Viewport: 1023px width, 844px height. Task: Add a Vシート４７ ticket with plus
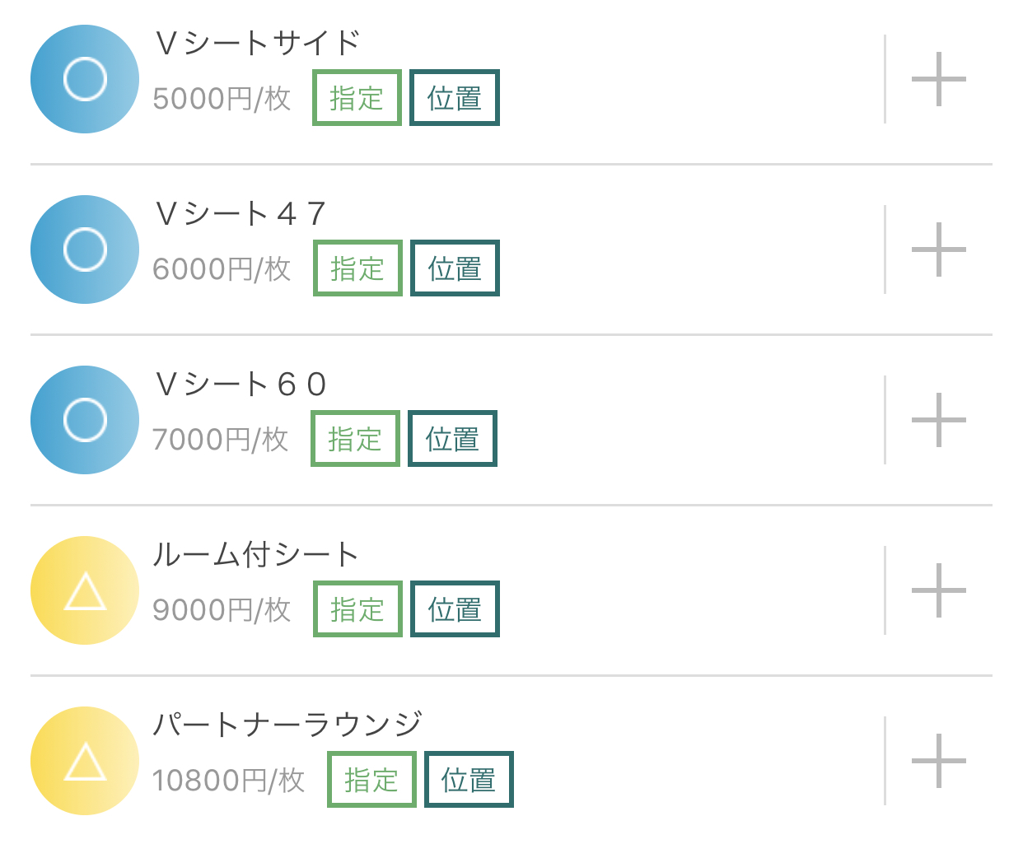point(938,249)
